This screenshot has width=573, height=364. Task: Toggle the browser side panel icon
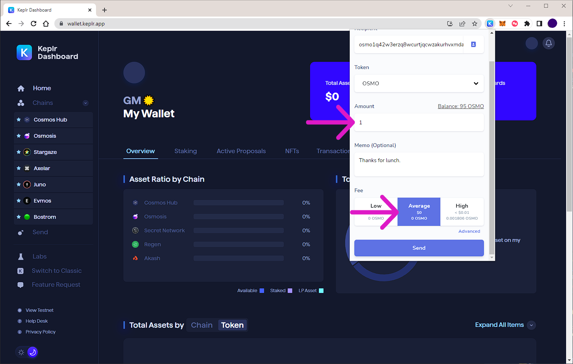point(539,24)
